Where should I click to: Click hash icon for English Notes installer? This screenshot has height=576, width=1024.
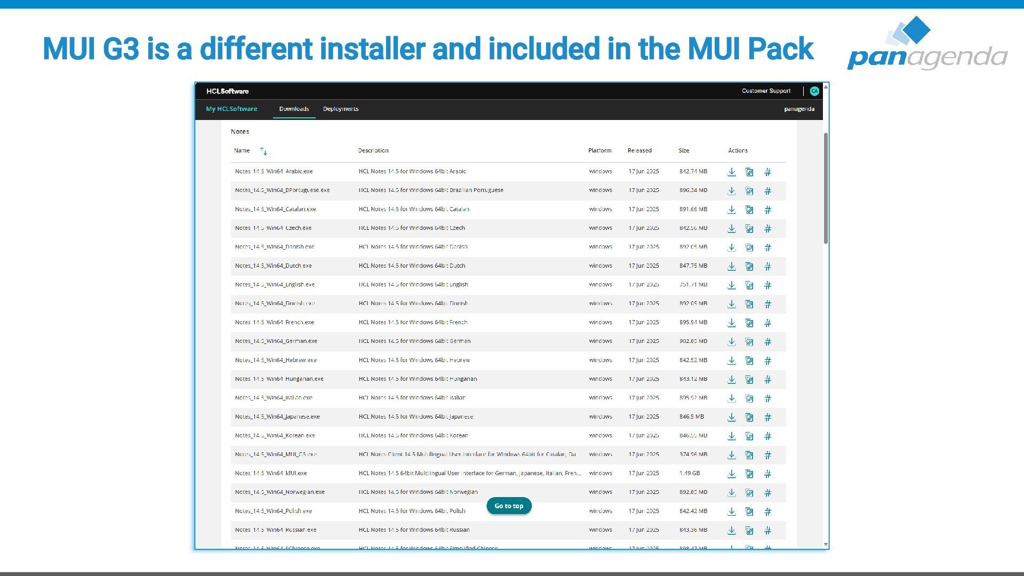point(767,285)
